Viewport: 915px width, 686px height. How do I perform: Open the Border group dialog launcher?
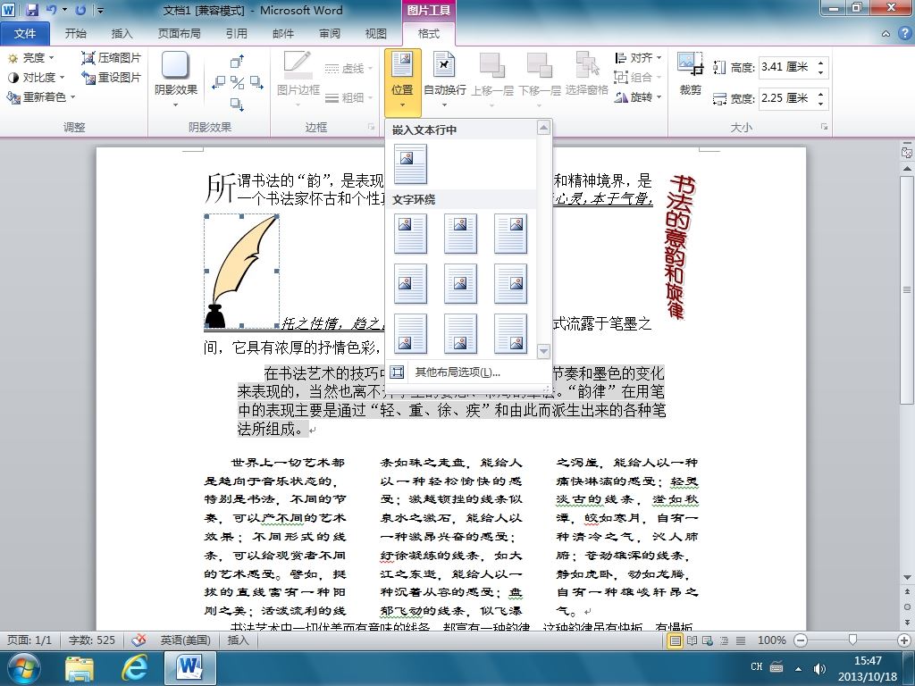pos(371,127)
